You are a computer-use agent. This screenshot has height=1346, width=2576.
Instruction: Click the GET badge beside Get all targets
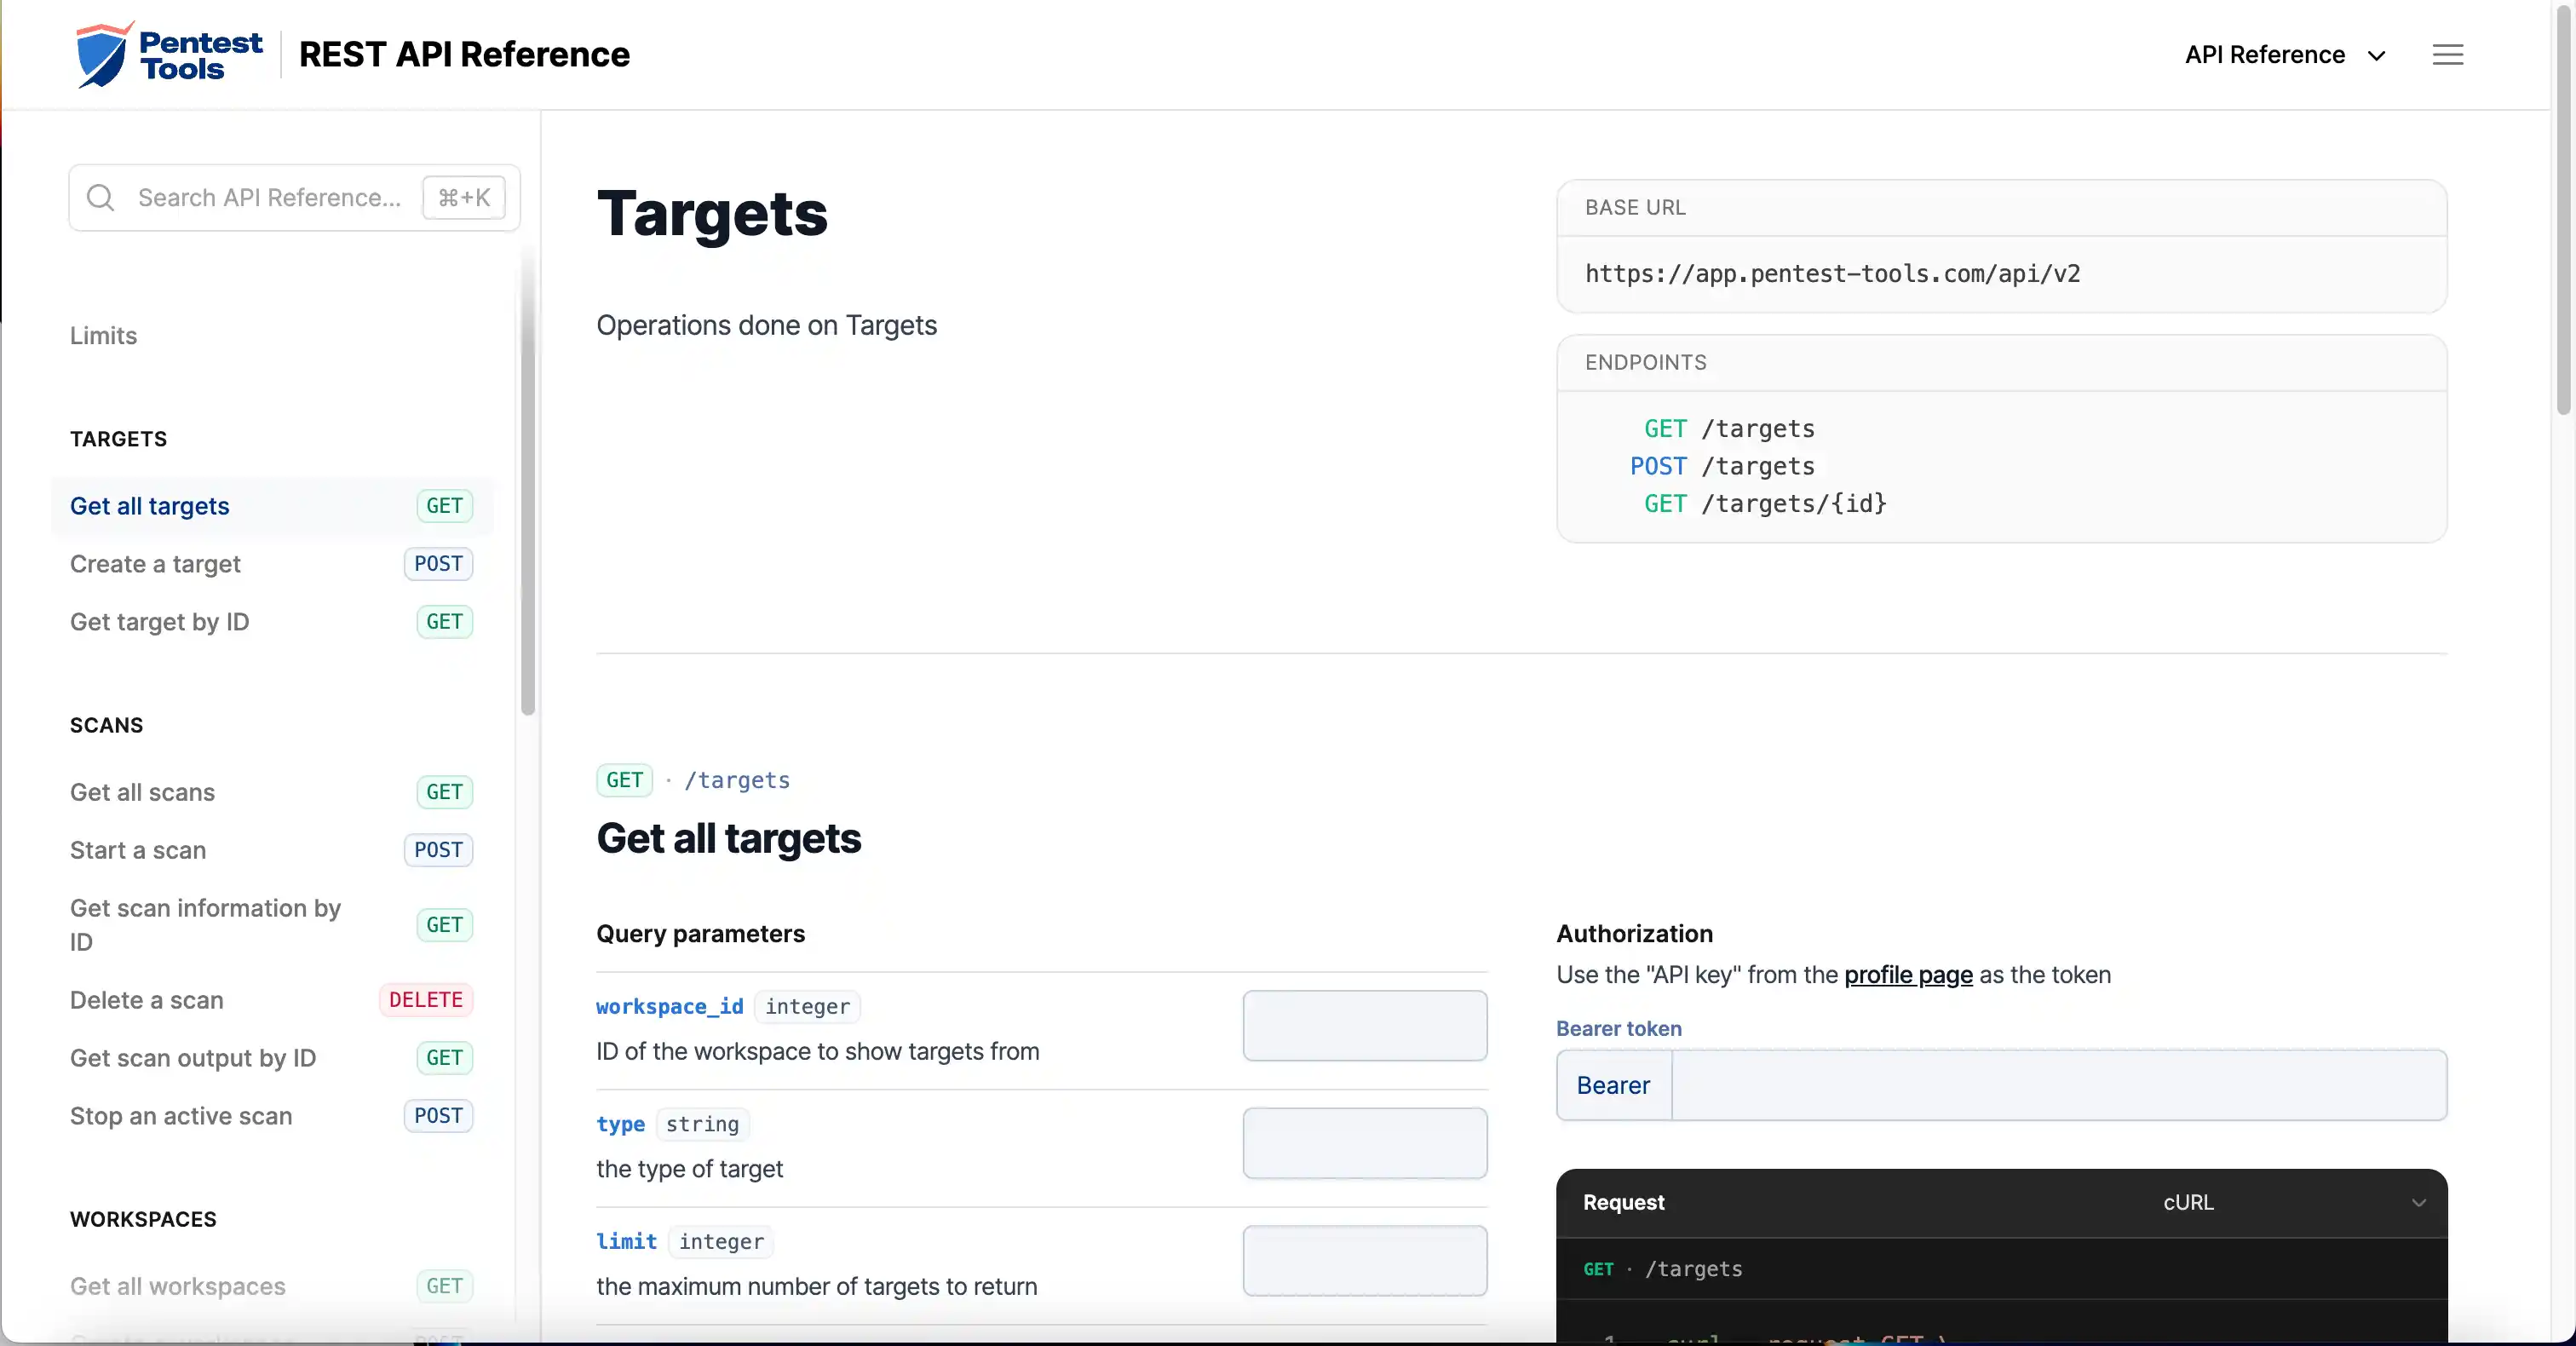pos(443,506)
